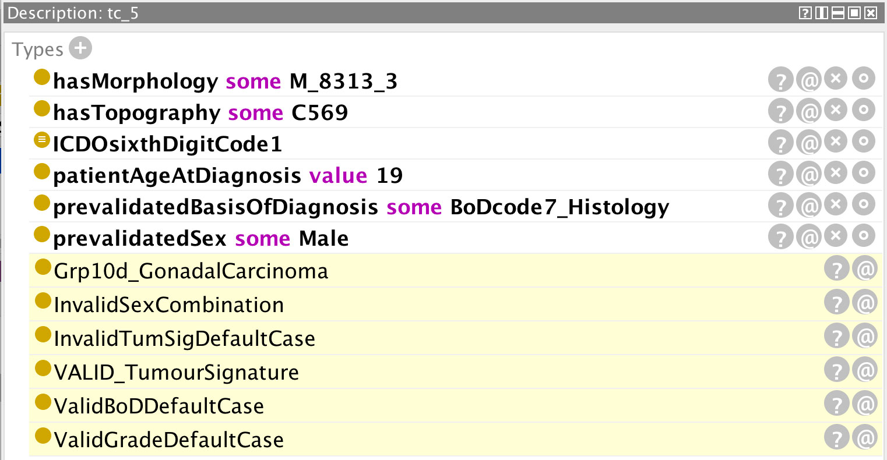
Task: Split Description view horizontally
Action: (x=837, y=13)
